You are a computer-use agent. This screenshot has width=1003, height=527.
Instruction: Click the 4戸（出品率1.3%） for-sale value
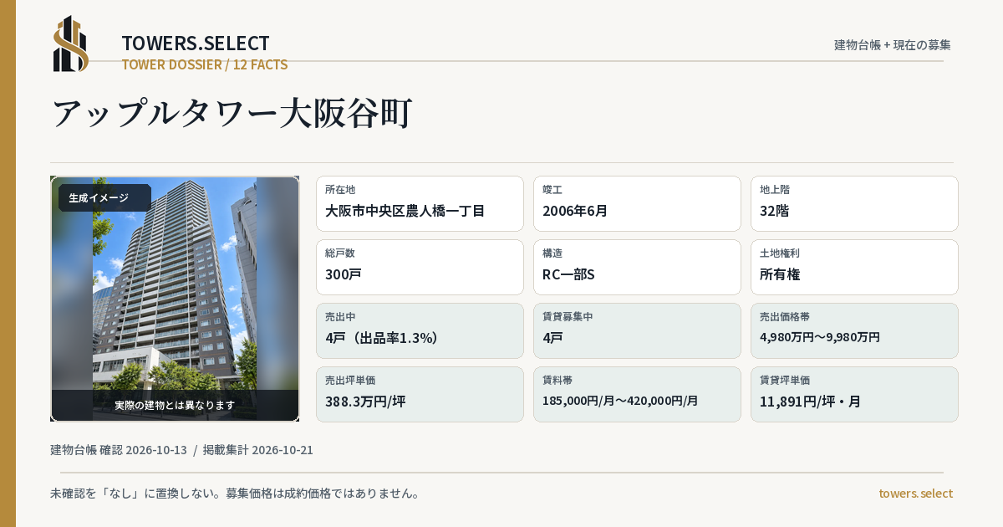(382, 338)
